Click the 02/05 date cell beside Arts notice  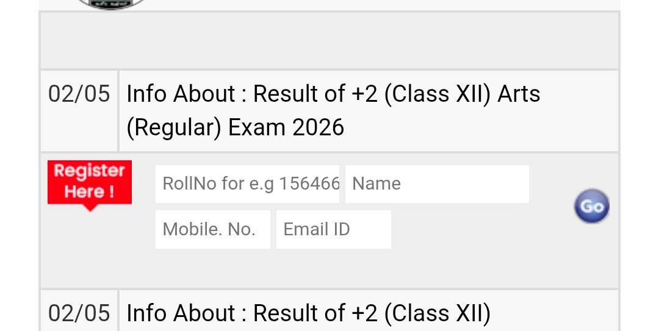79,111
